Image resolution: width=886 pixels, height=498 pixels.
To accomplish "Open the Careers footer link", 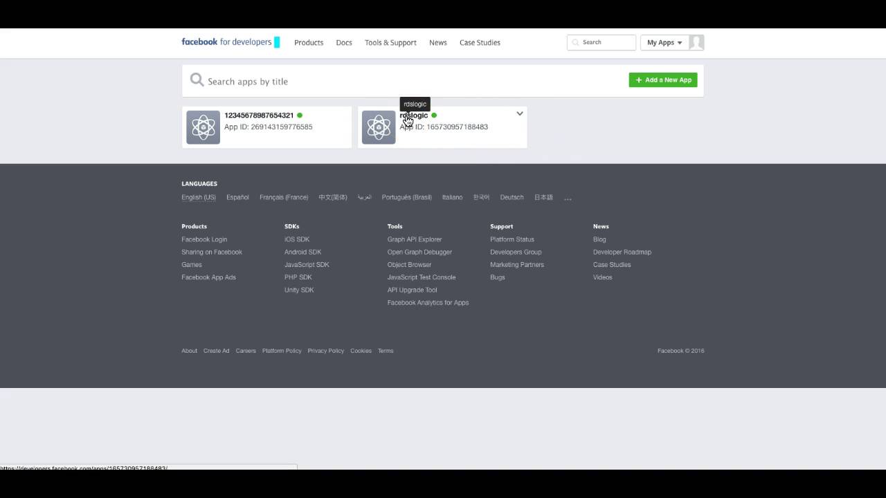I will point(246,351).
